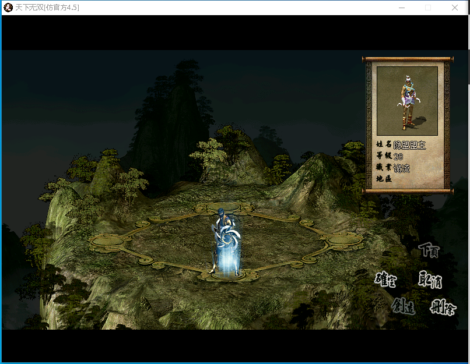Click the empty left character platform
Viewport: 470px width, 364px height.
coord(110,240)
